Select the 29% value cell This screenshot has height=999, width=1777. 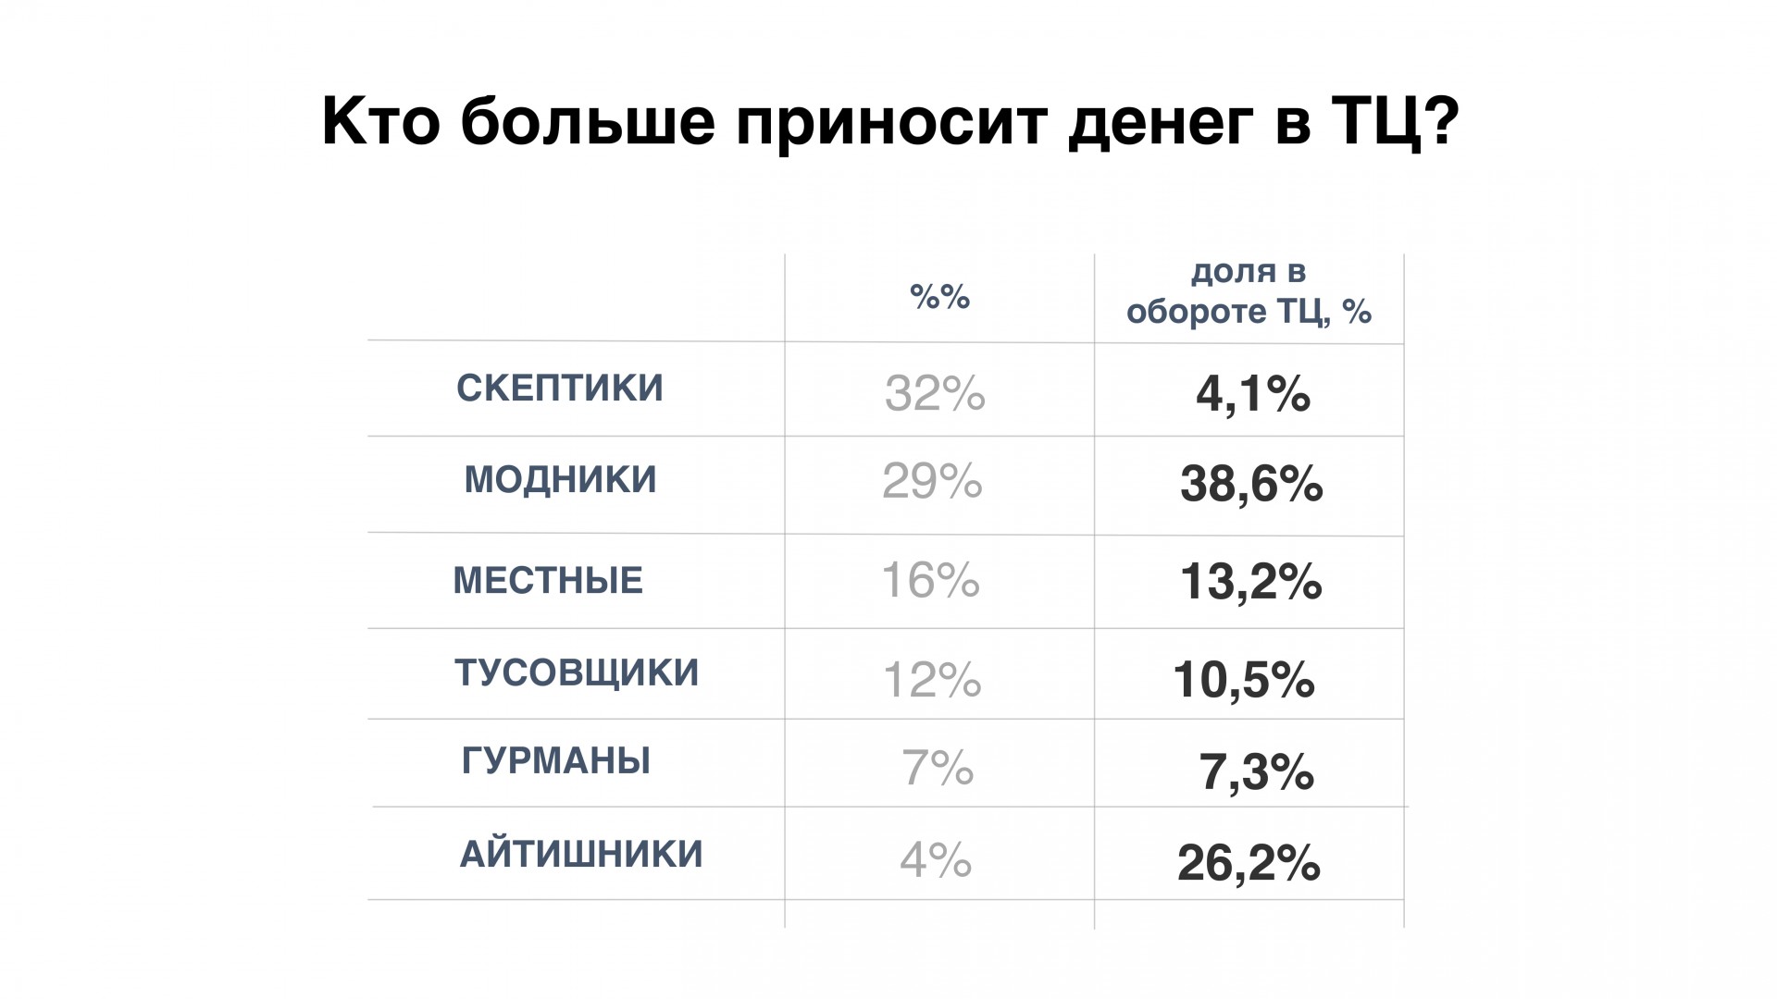tap(932, 482)
